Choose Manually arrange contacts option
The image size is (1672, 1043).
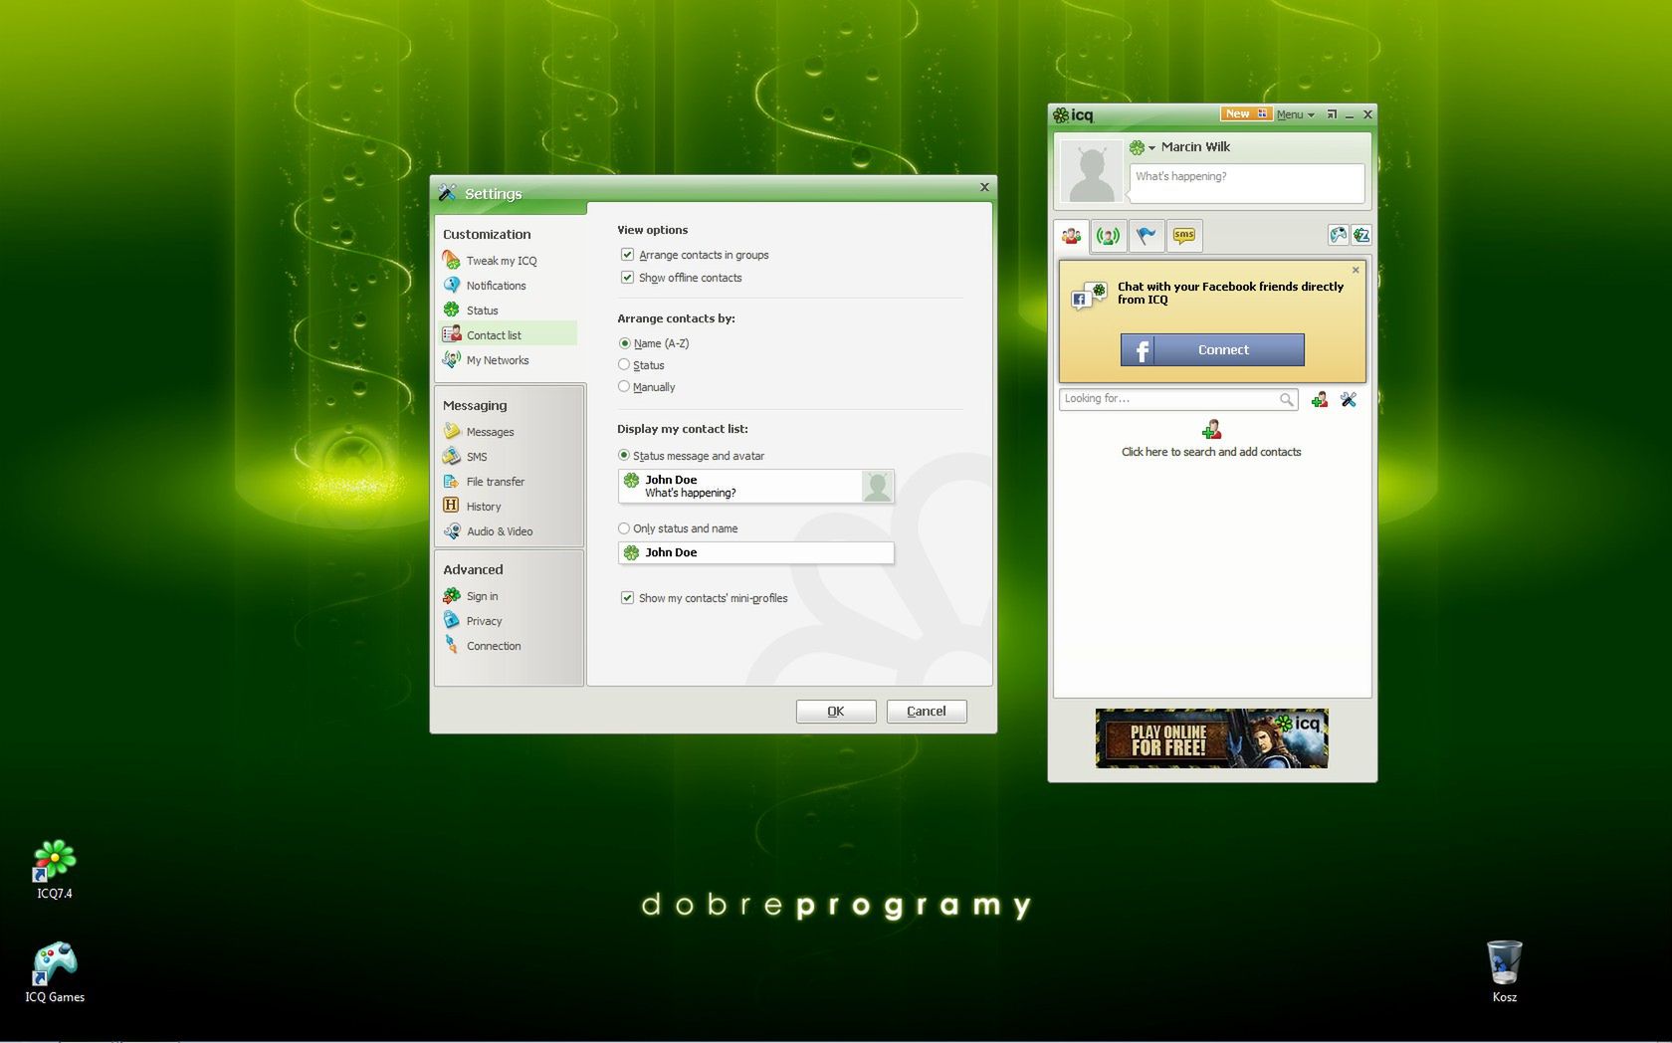pos(624,387)
